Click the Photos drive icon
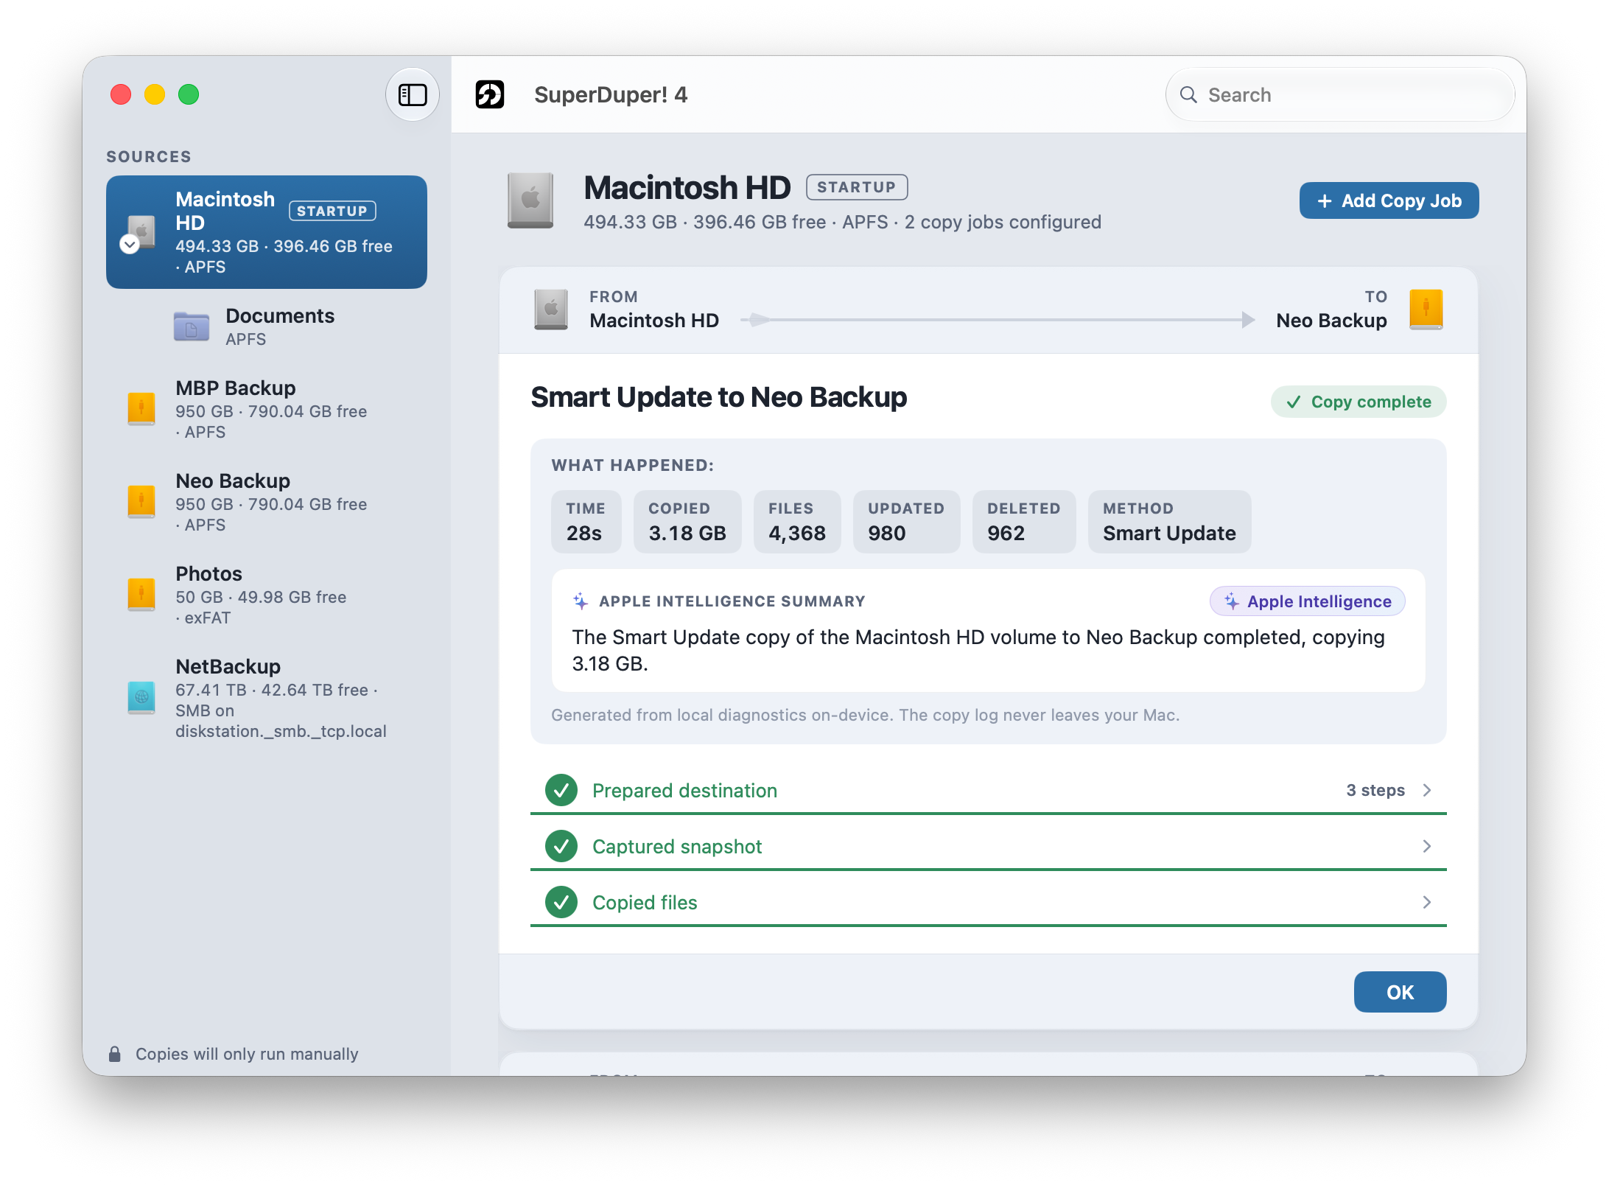Image resolution: width=1609 pixels, height=1185 pixels. click(141, 595)
